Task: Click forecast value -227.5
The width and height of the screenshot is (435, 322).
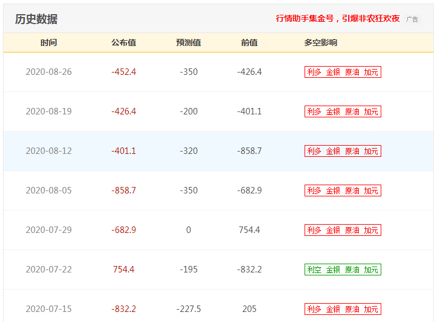Action: click(188, 308)
